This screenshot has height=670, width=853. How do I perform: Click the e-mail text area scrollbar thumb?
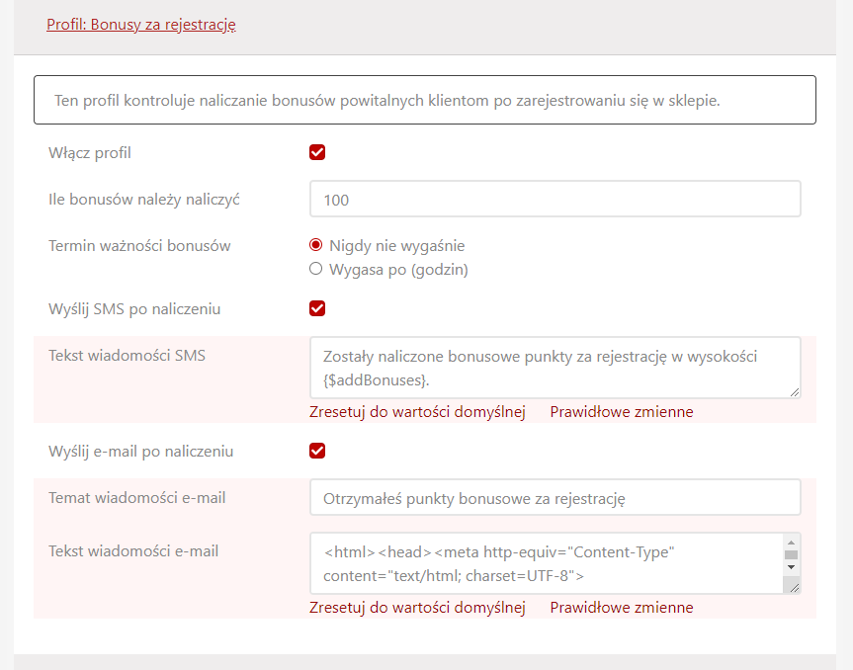pos(791,554)
